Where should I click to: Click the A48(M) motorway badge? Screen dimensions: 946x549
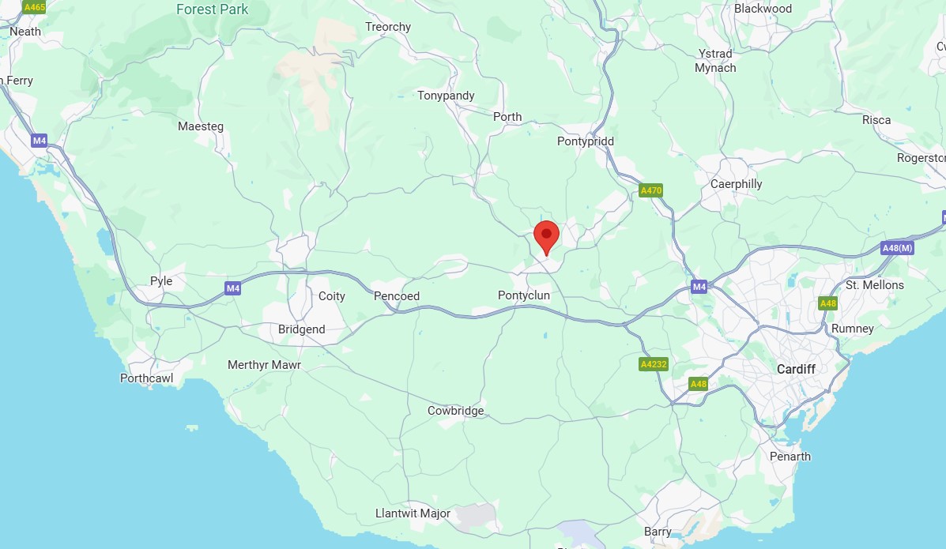pyautogui.click(x=897, y=248)
